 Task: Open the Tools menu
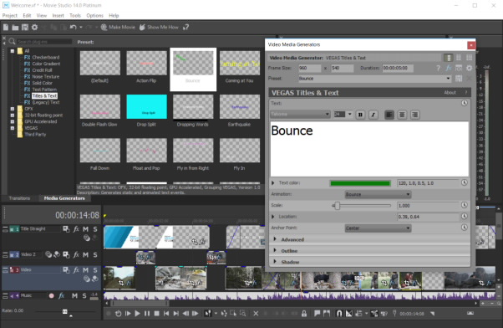(75, 15)
